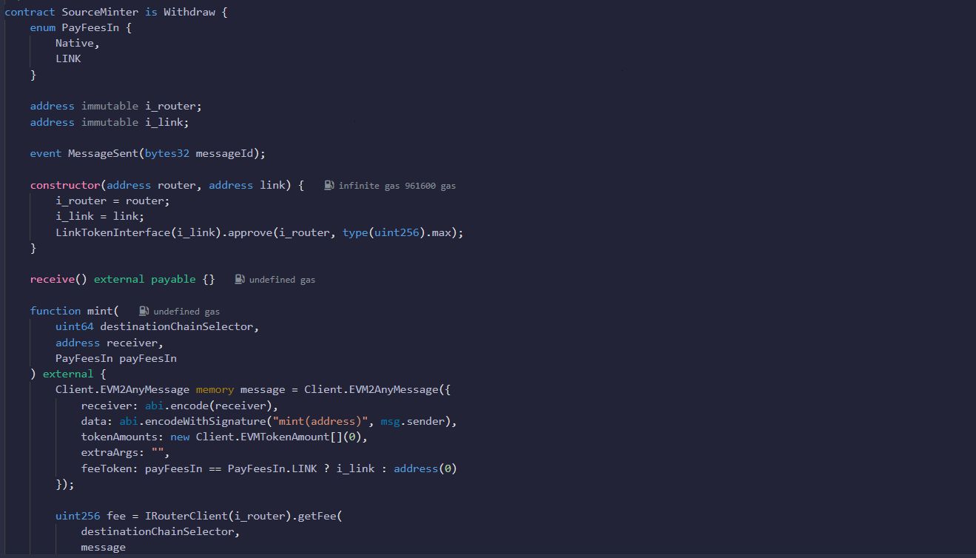
Task: Click the 'receive' function keyword
Action: pos(53,280)
